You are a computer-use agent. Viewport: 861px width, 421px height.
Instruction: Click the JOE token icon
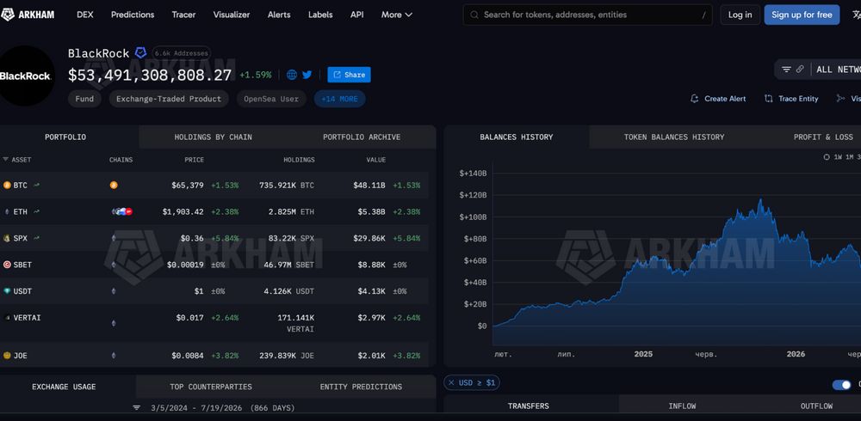(x=7, y=356)
